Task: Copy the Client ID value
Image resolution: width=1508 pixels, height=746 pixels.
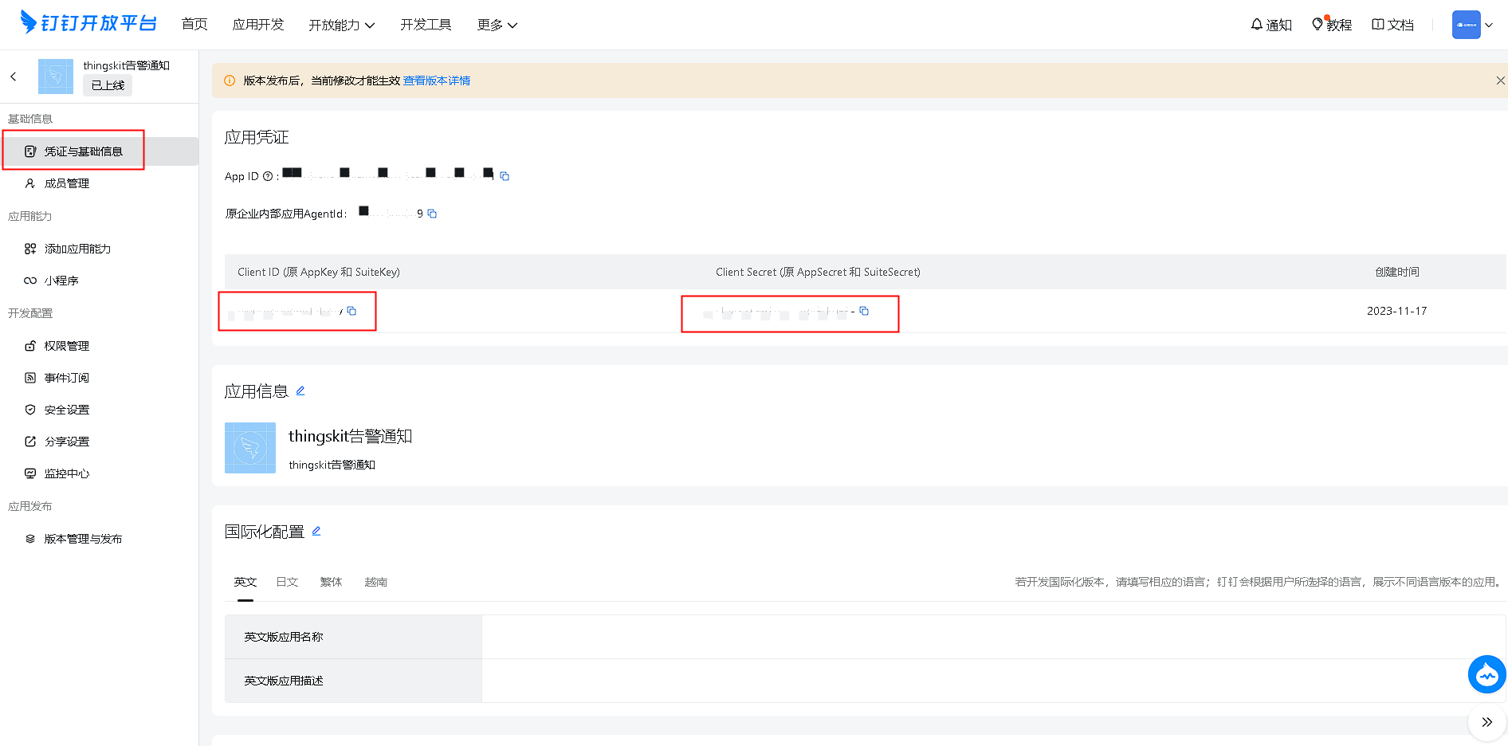Action: click(351, 311)
